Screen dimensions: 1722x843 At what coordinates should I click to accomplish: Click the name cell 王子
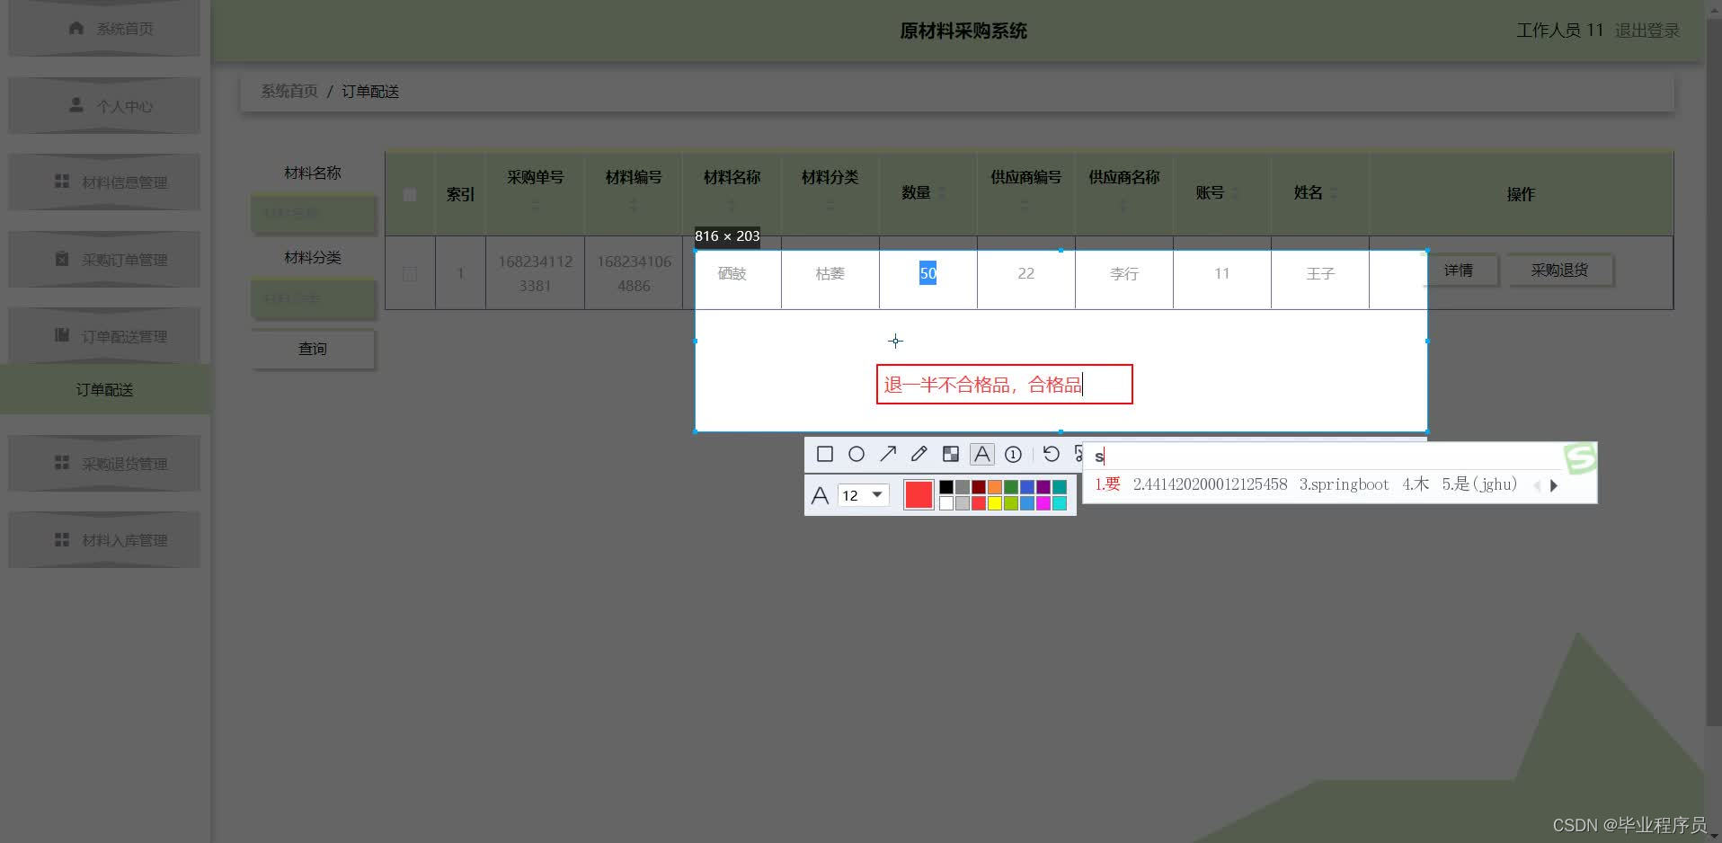click(1320, 273)
